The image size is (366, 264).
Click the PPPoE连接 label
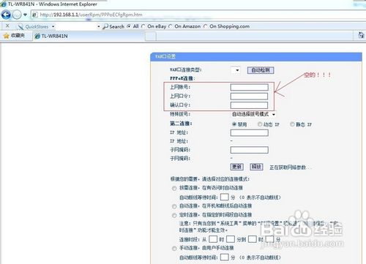[182, 78]
